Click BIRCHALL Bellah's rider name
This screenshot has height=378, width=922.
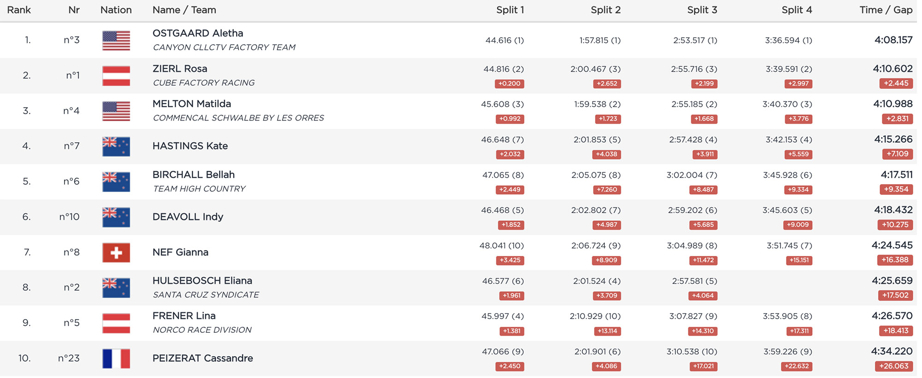(x=194, y=175)
